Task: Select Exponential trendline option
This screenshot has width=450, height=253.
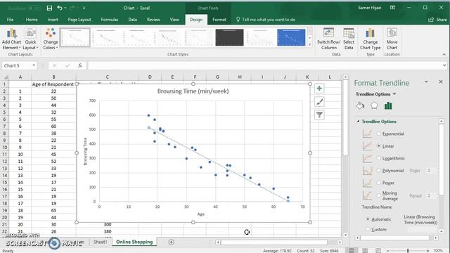Action: (378, 134)
